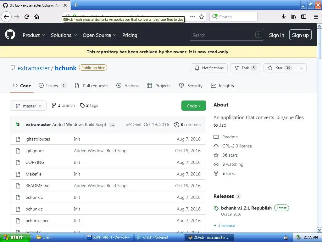Viewport: 322px width, 242px height.
Task: Expand the Open Source navigation dropdown
Action: 100,35
